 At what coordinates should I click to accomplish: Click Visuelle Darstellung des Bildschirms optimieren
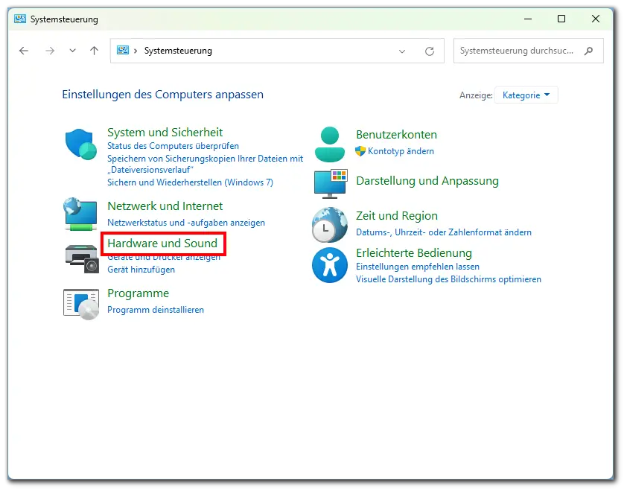click(448, 279)
